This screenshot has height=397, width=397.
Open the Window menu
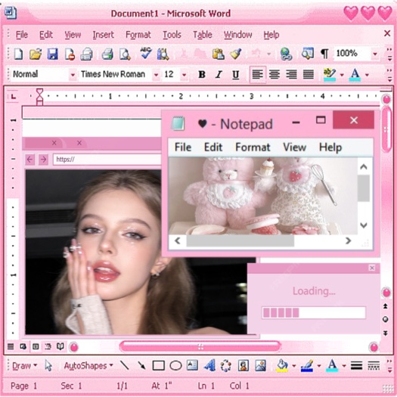click(237, 35)
